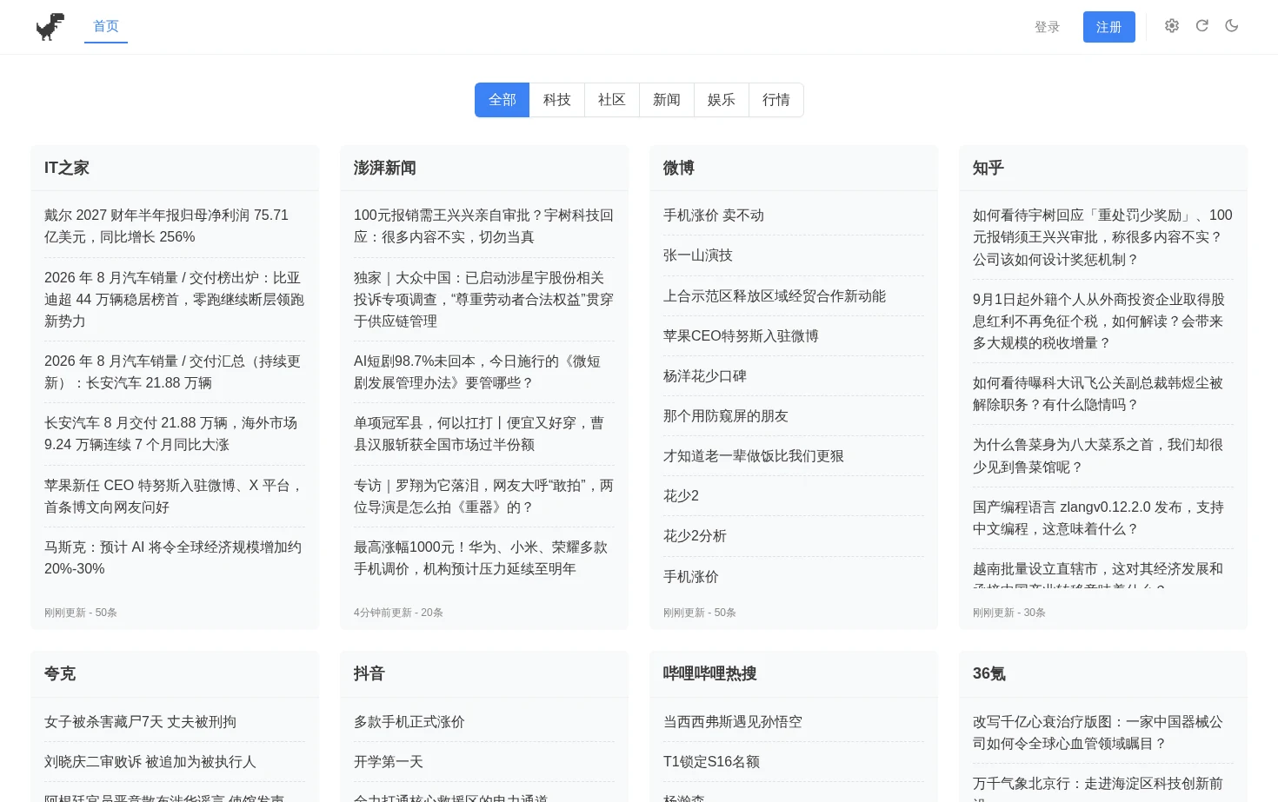Open 长安汽车 21.88 万辆 交付汇总 article
The height and width of the screenshot is (802, 1278).
(x=175, y=372)
